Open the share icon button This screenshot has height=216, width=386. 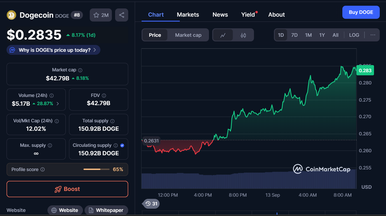[122, 15]
